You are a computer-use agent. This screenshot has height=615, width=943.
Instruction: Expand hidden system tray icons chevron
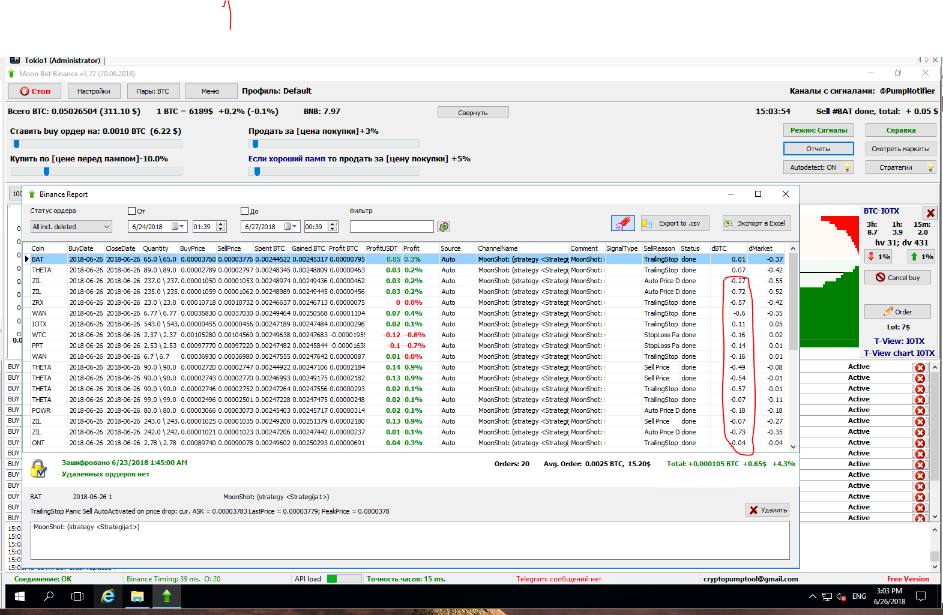813,597
